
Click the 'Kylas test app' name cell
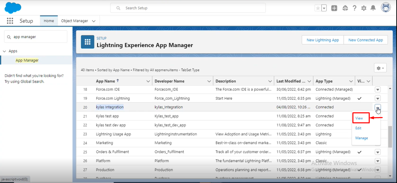click(x=107, y=116)
